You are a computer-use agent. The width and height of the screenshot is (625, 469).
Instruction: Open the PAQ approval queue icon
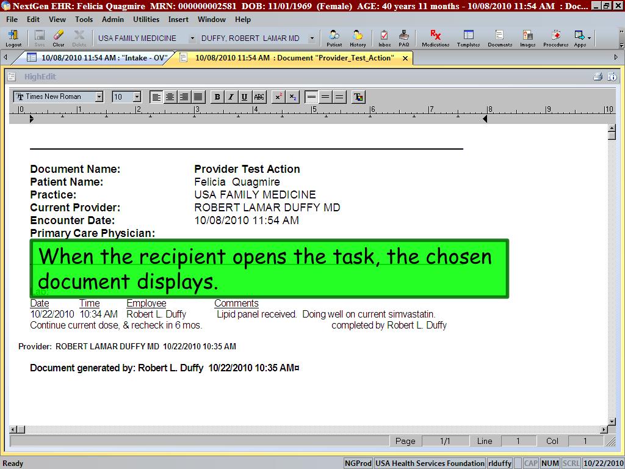404,38
